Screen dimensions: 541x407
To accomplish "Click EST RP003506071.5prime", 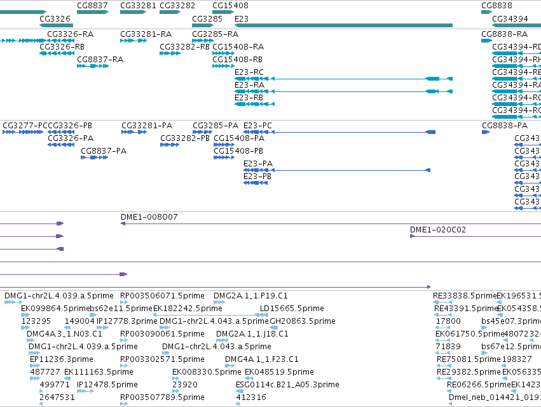I will [124, 302].
